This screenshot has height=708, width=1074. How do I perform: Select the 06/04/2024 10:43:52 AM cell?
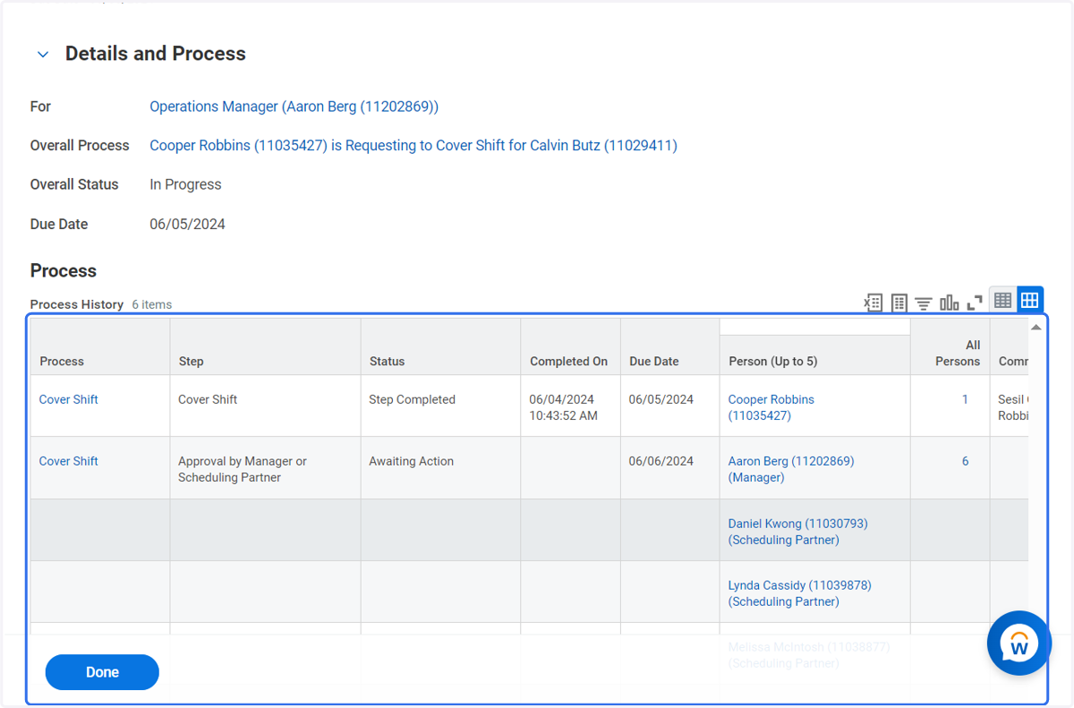(571, 405)
